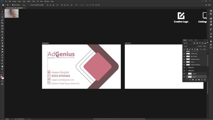Viewport: 213px width, 120px height.
Task: Click the create new layer icon
Action: tap(202, 80)
